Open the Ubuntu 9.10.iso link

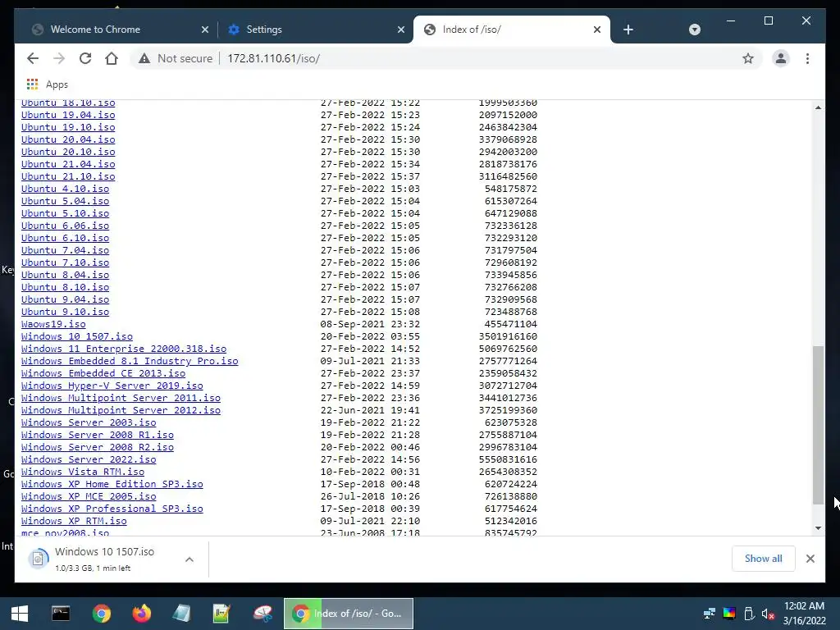pos(65,312)
